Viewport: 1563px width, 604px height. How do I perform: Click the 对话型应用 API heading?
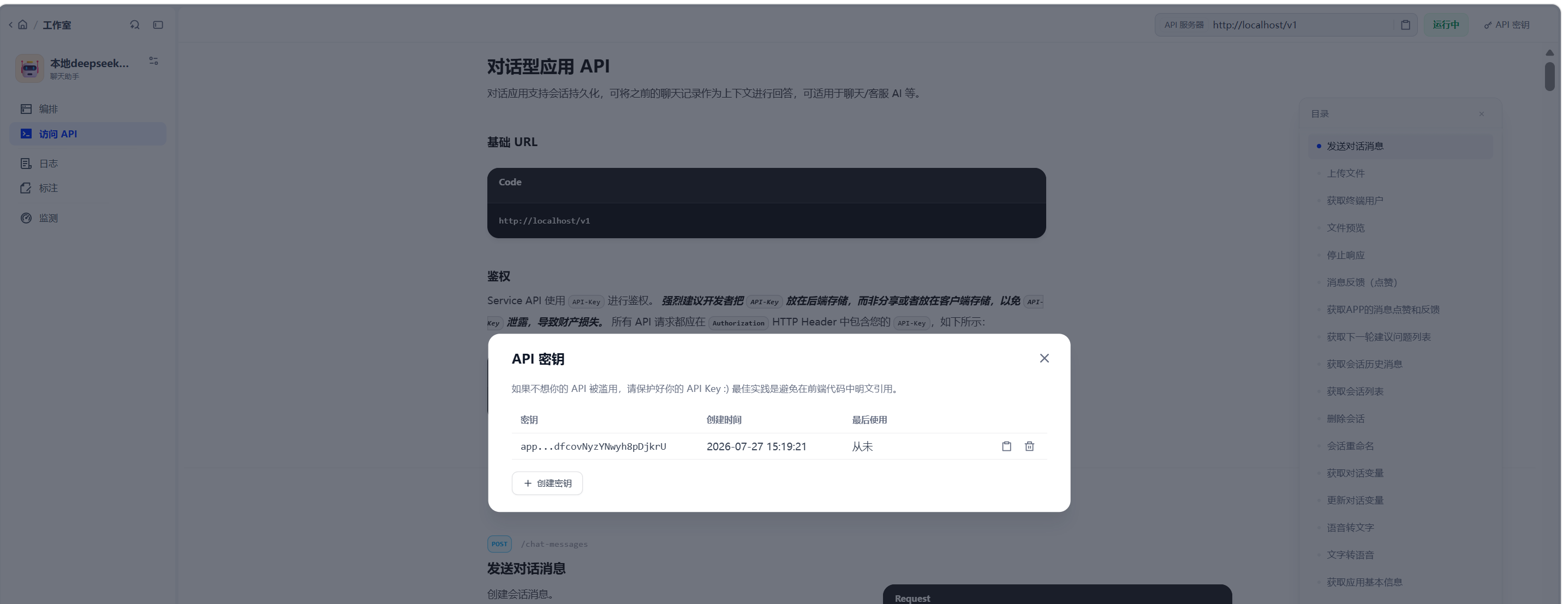coord(548,67)
